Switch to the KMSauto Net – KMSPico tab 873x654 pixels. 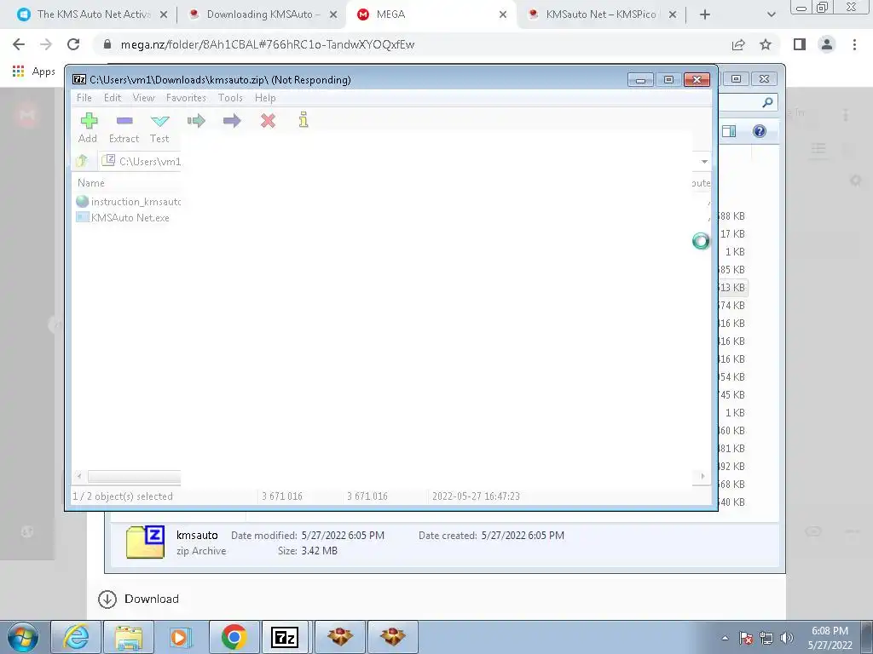coord(601,14)
